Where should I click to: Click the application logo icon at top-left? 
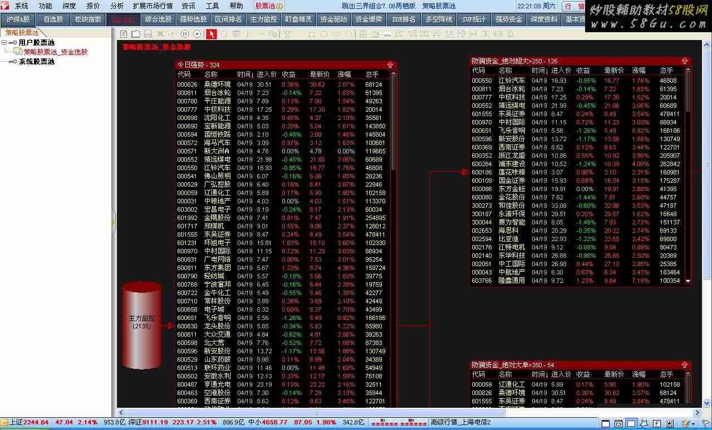tap(6, 6)
